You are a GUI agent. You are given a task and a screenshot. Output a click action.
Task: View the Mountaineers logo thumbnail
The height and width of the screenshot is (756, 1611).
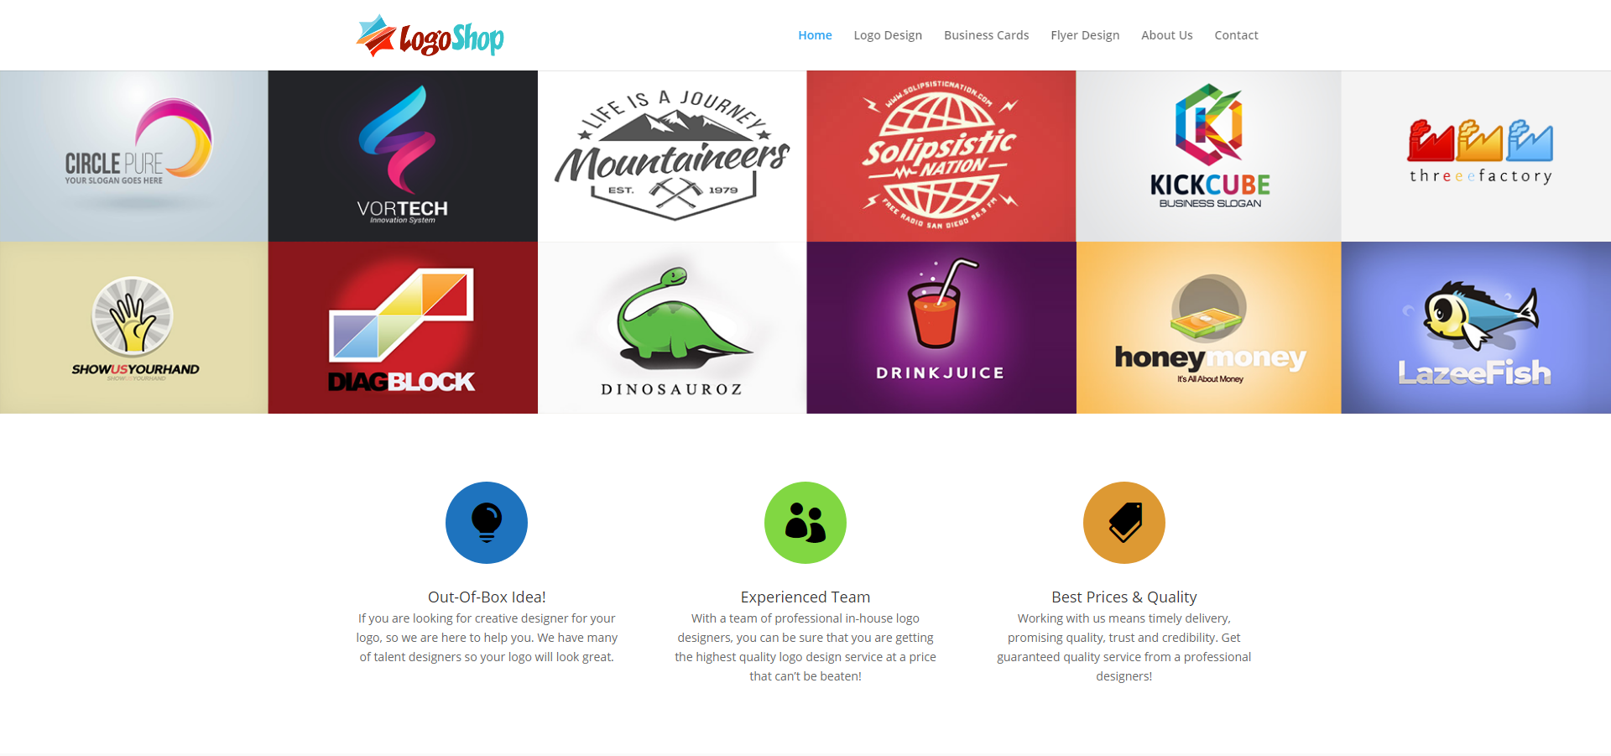[x=672, y=156]
